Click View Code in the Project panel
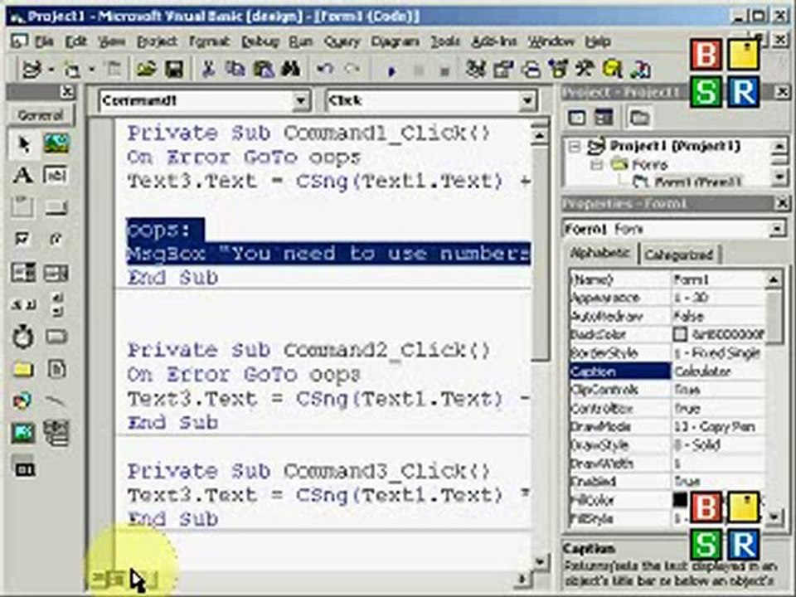The width and height of the screenshot is (796, 597). click(x=577, y=119)
